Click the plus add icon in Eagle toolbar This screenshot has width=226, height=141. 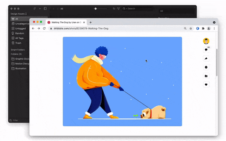[40, 9]
